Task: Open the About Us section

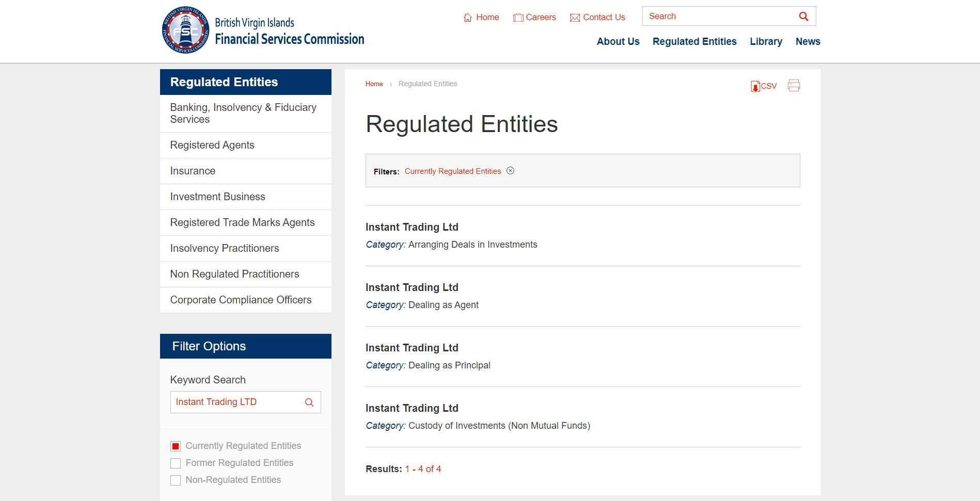Action: click(618, 41)
